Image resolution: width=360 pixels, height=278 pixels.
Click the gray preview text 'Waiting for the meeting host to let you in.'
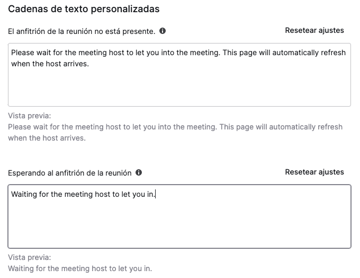(80, 268)
